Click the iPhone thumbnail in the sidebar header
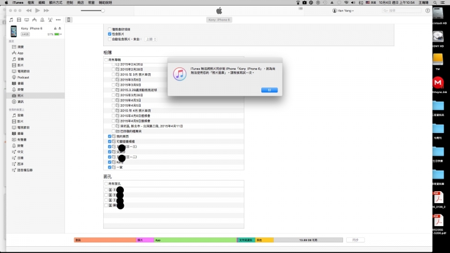This screenshot has height=253, width=450. tap(14, 31)
